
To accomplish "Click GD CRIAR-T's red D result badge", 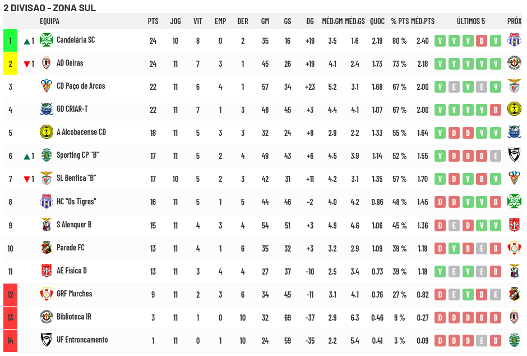I will [496, 109].
